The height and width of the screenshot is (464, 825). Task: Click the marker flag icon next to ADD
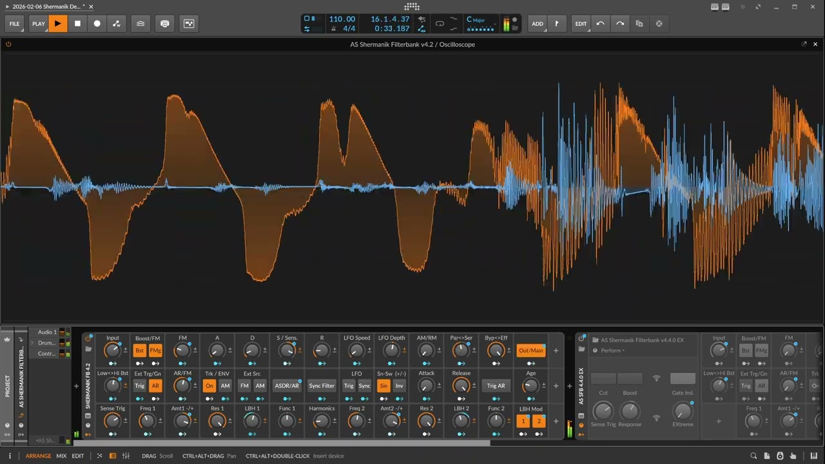tap(557, 24)
